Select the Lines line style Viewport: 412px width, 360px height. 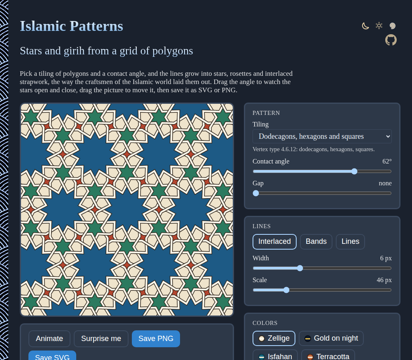pyautogui.click(x=350, y=241)
